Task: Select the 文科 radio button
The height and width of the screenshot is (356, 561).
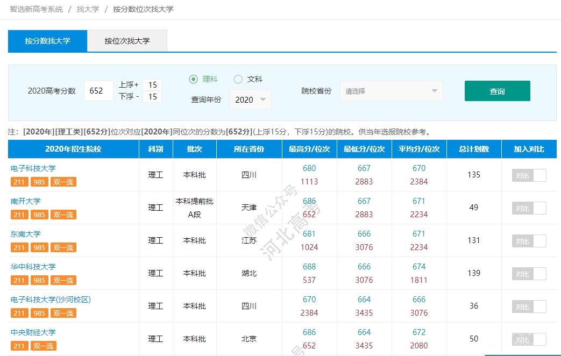Action: (x=238, y=79)
